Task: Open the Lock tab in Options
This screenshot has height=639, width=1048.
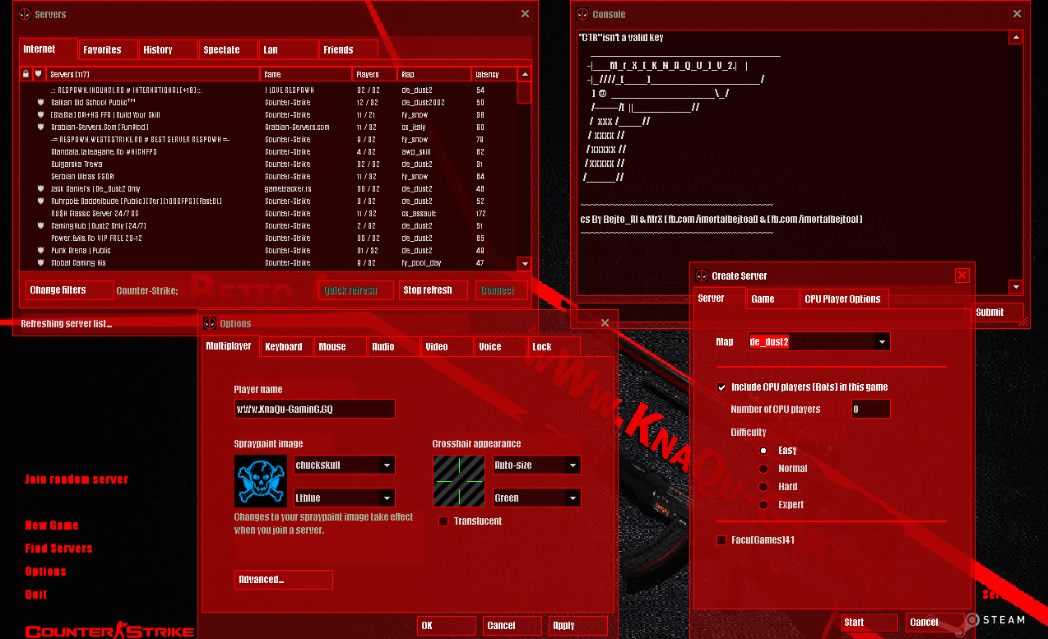Action: (x=554, y=347)
